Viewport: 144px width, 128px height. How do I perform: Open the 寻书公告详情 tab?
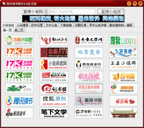[98, 25]
